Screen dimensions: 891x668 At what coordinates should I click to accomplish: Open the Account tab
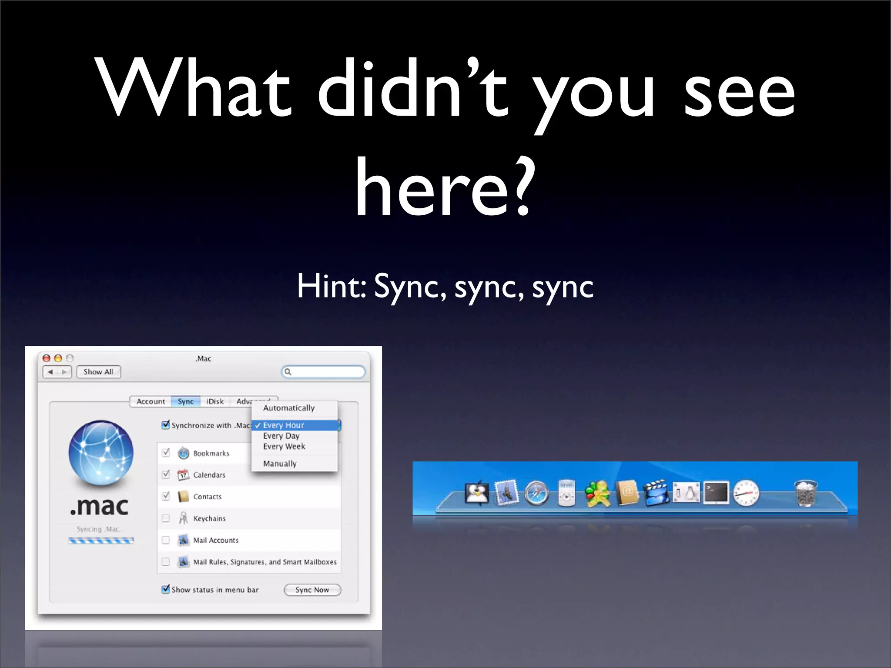151,401
